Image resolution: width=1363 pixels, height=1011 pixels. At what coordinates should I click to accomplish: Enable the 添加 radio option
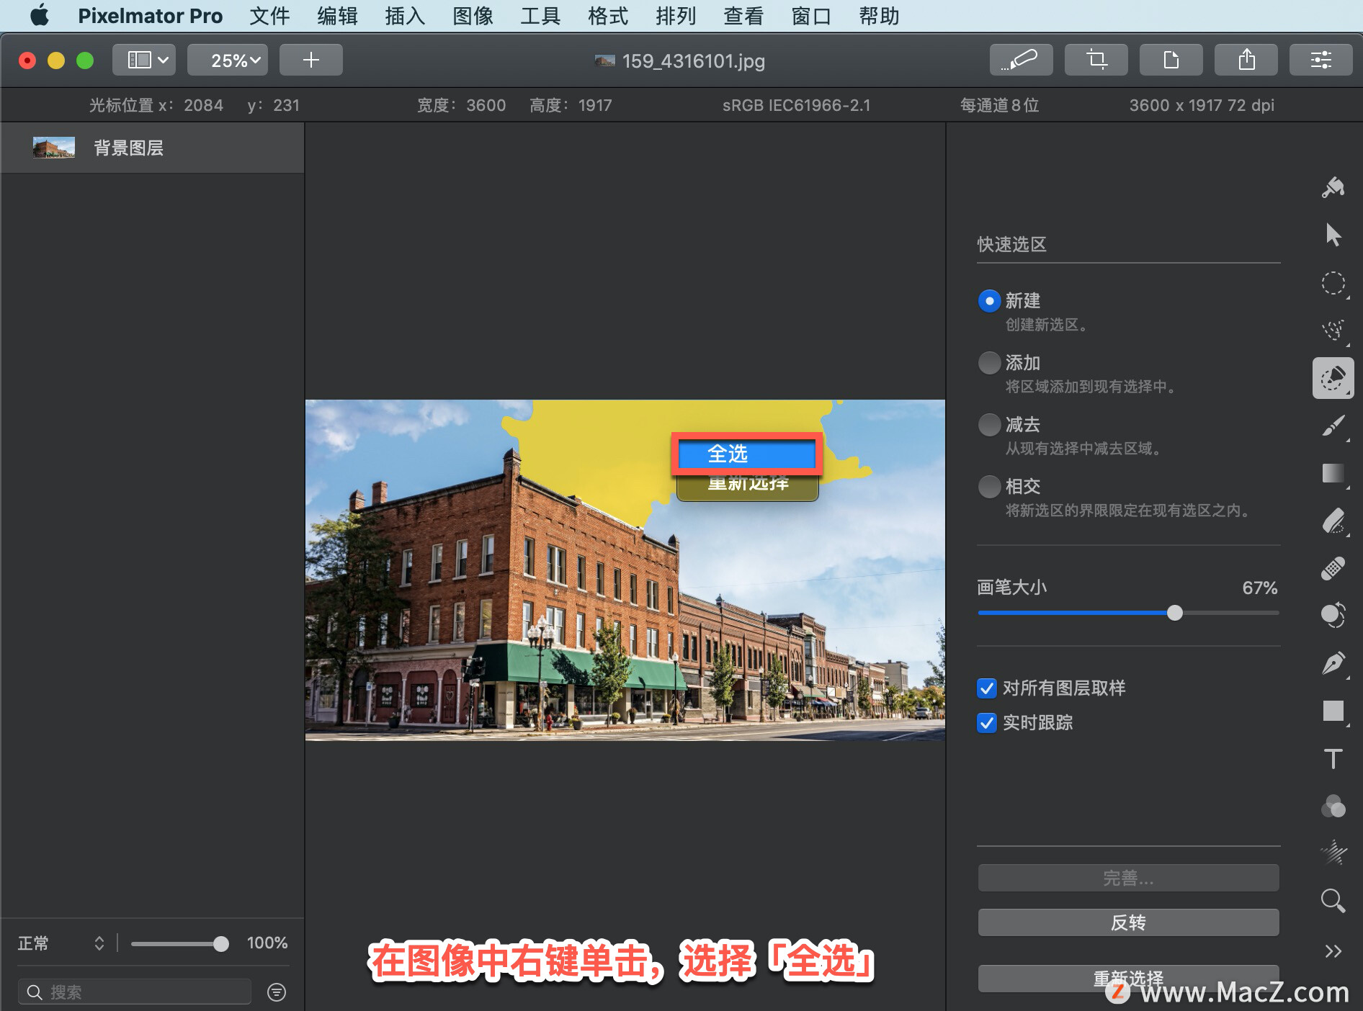tap(989, 363)
